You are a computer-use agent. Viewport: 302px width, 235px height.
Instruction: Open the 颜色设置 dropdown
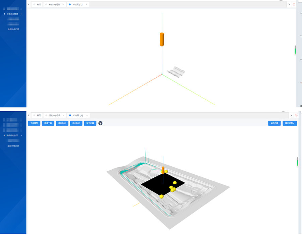click(290, 123)
